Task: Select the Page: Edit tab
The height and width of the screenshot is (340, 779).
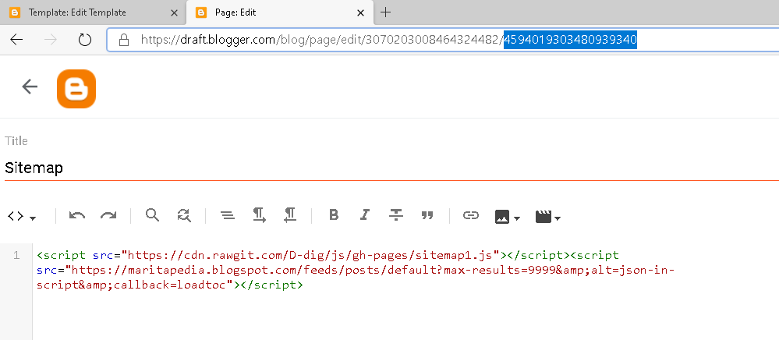Action: 281,12
